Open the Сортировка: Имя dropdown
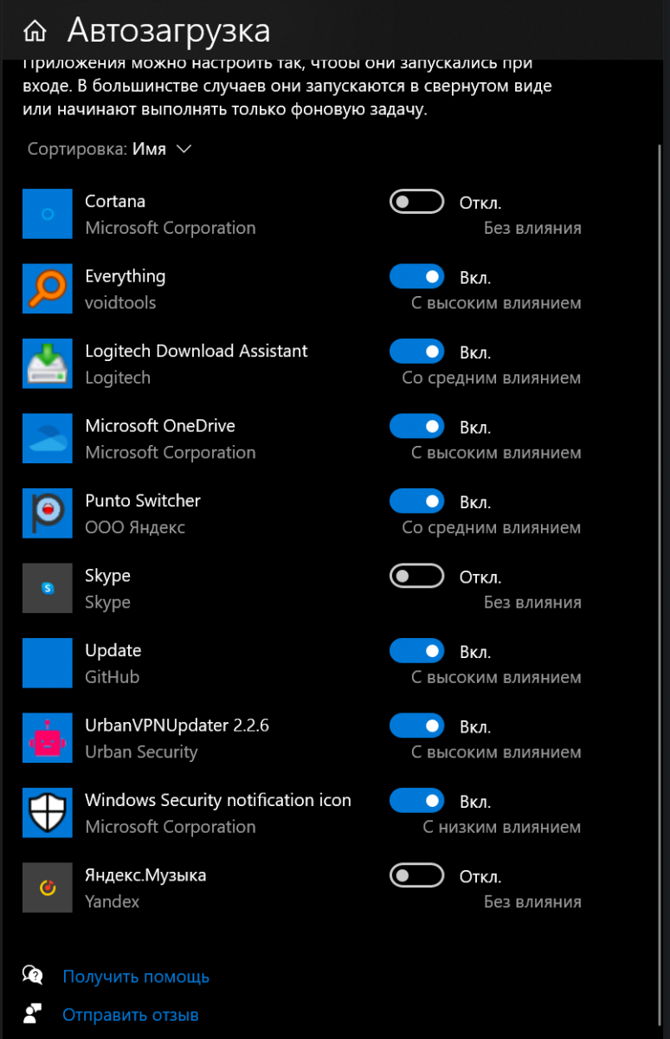The width and height of the screenshot is (670, 1039). [110, 149]
